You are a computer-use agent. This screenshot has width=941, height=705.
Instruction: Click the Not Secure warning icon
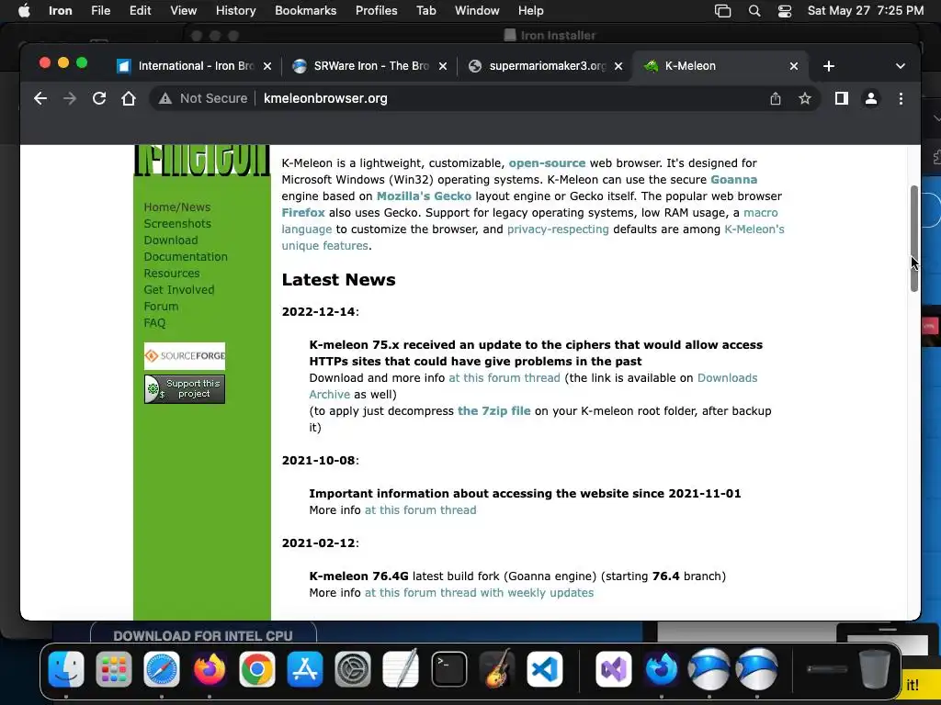[165, 98]
